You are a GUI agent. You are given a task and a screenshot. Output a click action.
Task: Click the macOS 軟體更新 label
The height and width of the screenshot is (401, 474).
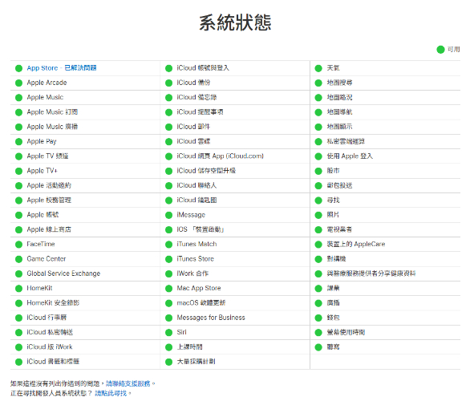click(201, 303)
